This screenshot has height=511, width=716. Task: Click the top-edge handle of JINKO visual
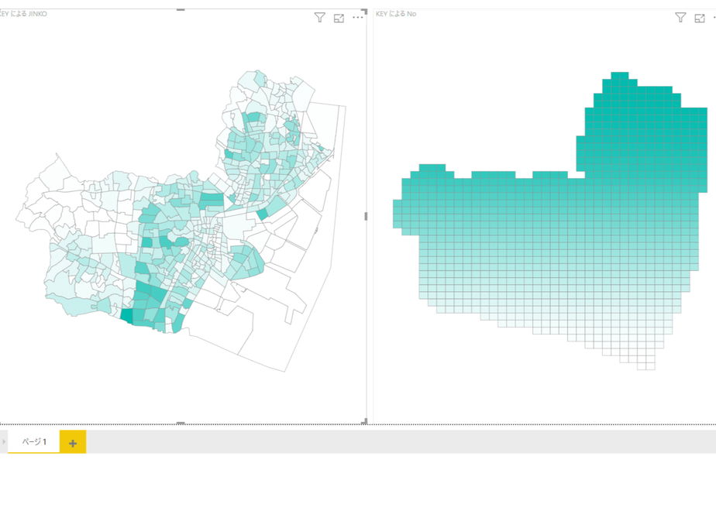(181, 9)
